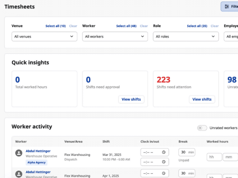The image size is (238, 178).
Task: Clear the Venue filter
Action: tap(73, 26)
